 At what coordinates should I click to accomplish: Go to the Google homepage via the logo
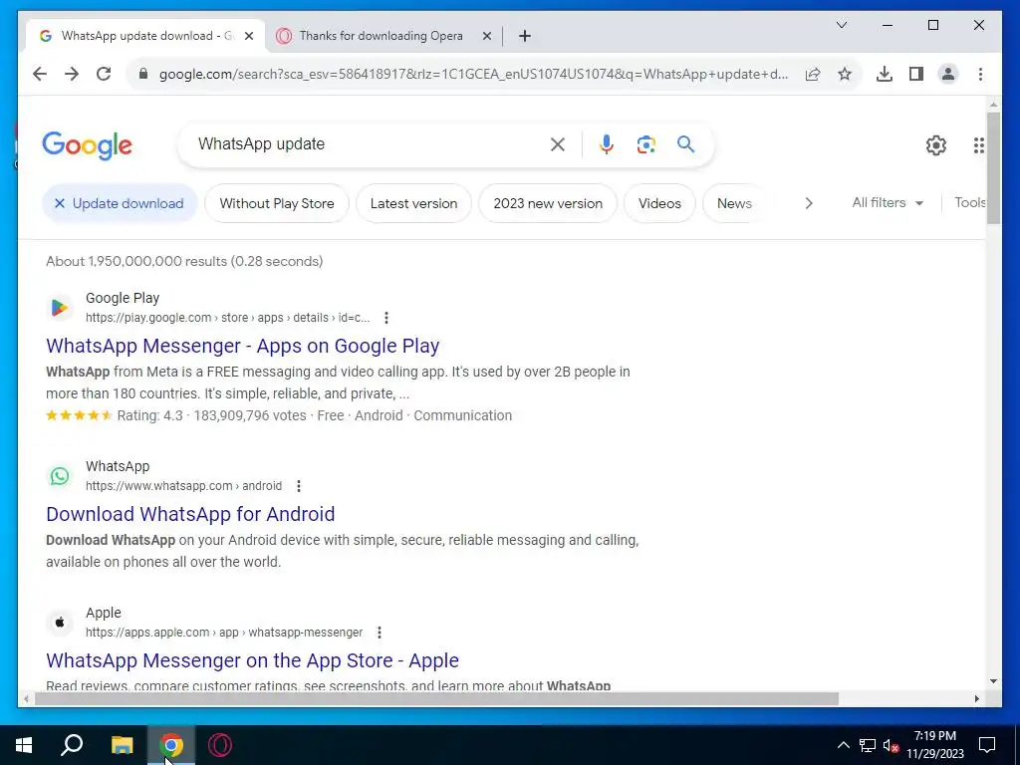coord(88,145)
